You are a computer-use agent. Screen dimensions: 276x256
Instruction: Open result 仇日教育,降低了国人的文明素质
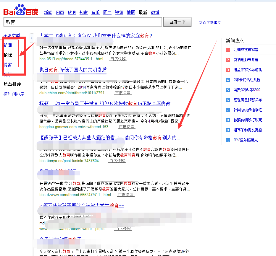73,70
